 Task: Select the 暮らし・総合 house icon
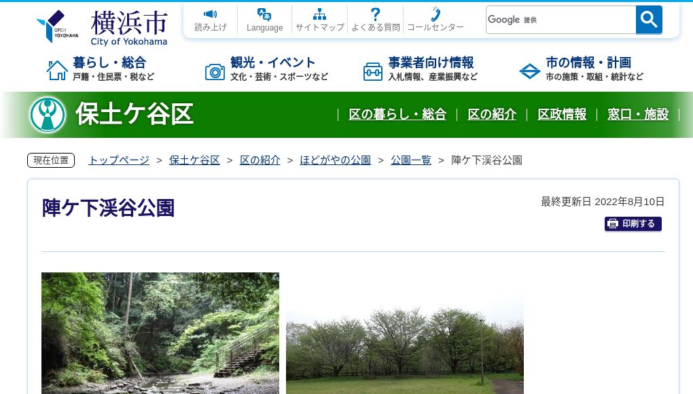pyautogui.click(x=58, y=69)
